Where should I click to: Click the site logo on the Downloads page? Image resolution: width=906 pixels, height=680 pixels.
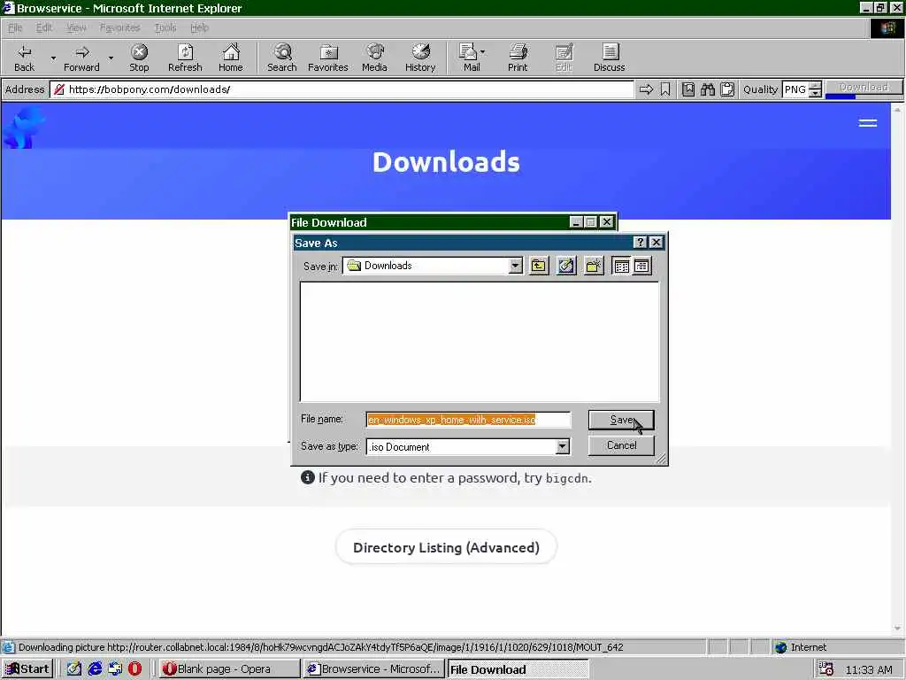tap(23, 128)
